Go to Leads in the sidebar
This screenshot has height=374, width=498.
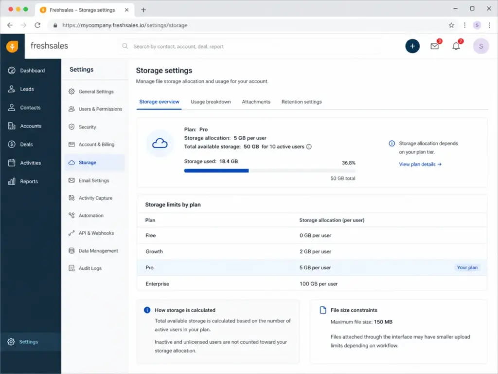coord(21,89)
